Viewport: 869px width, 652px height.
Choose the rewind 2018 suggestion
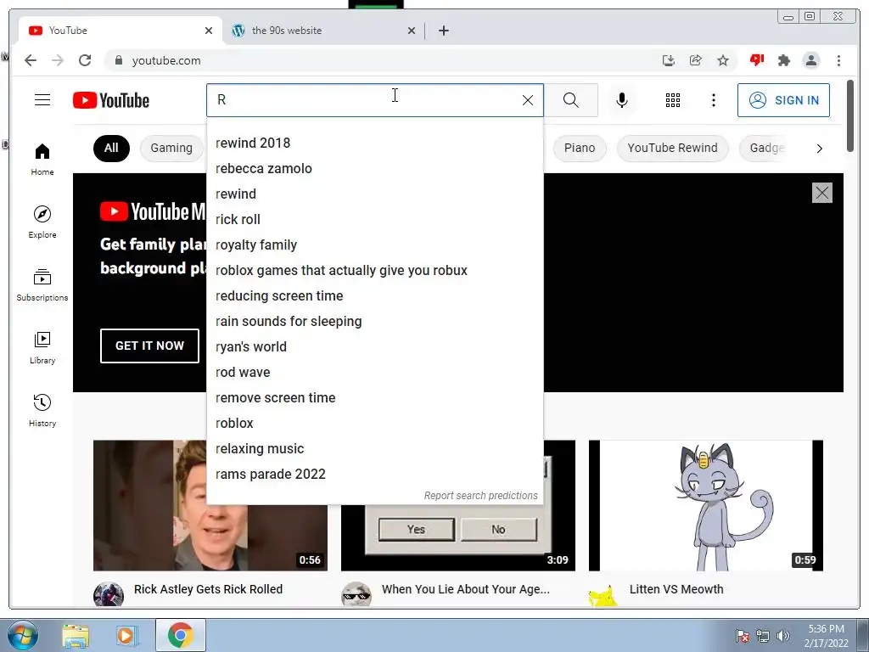point(374,143)
